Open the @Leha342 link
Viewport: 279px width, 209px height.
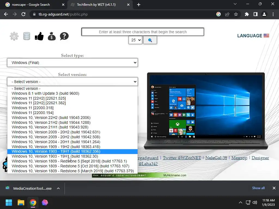[148, 164]
